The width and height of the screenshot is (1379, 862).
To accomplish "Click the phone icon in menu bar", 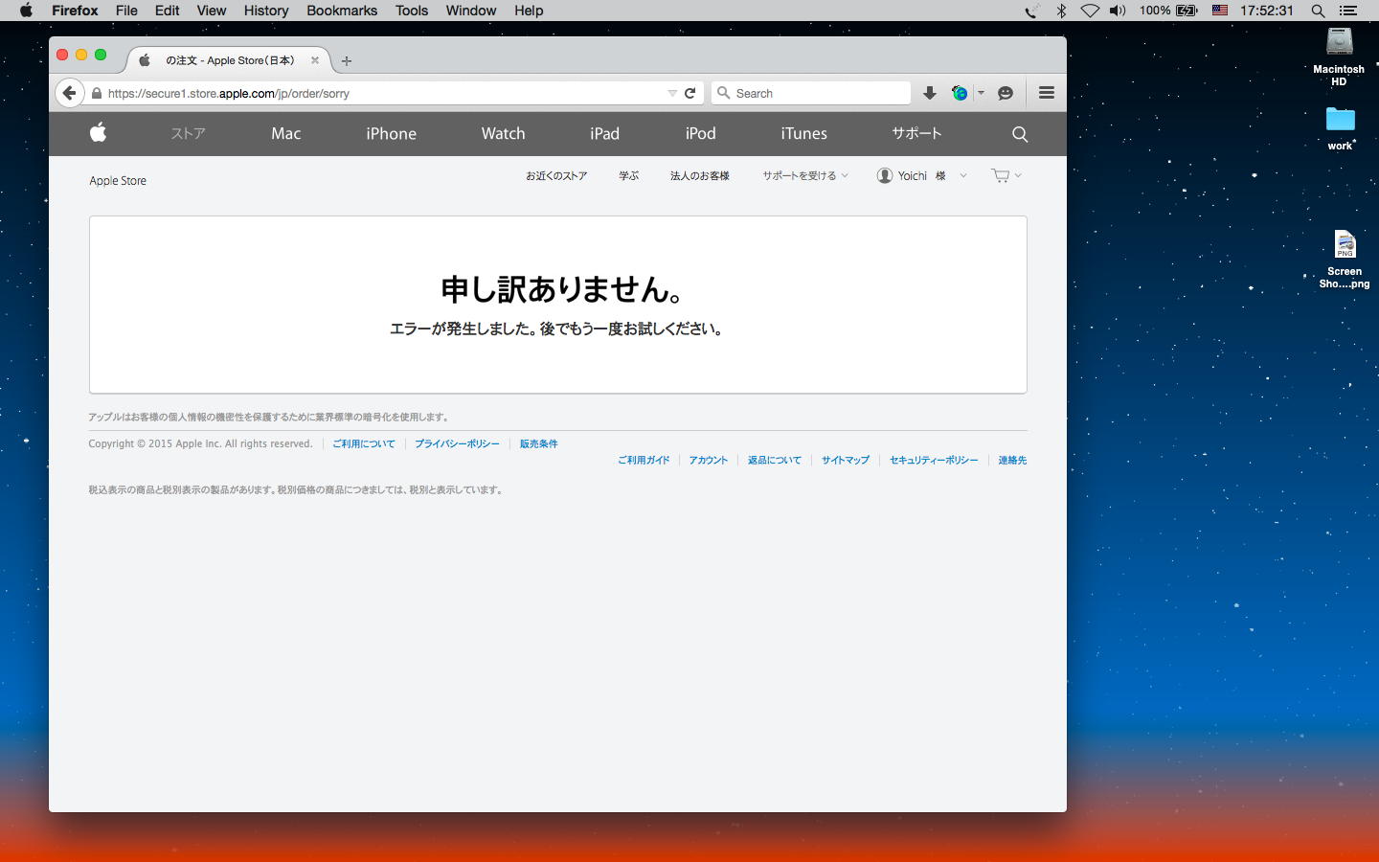I will (x=1031, y=11).
